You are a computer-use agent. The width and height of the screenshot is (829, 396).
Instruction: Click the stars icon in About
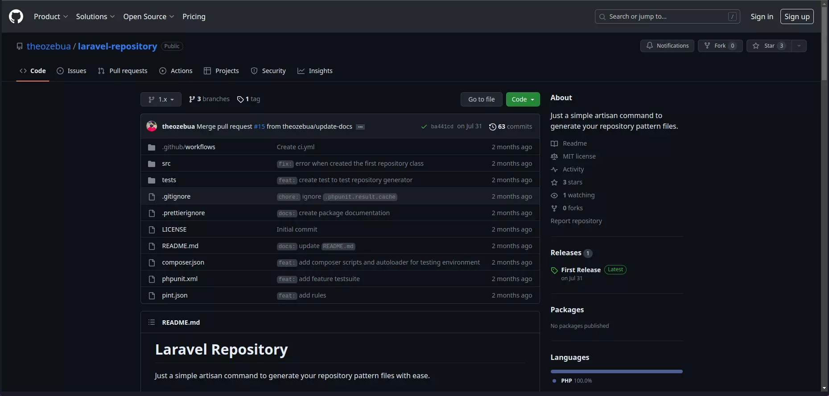[554, 182]
